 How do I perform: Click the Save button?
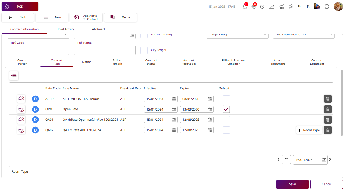(x=292, y=184)
